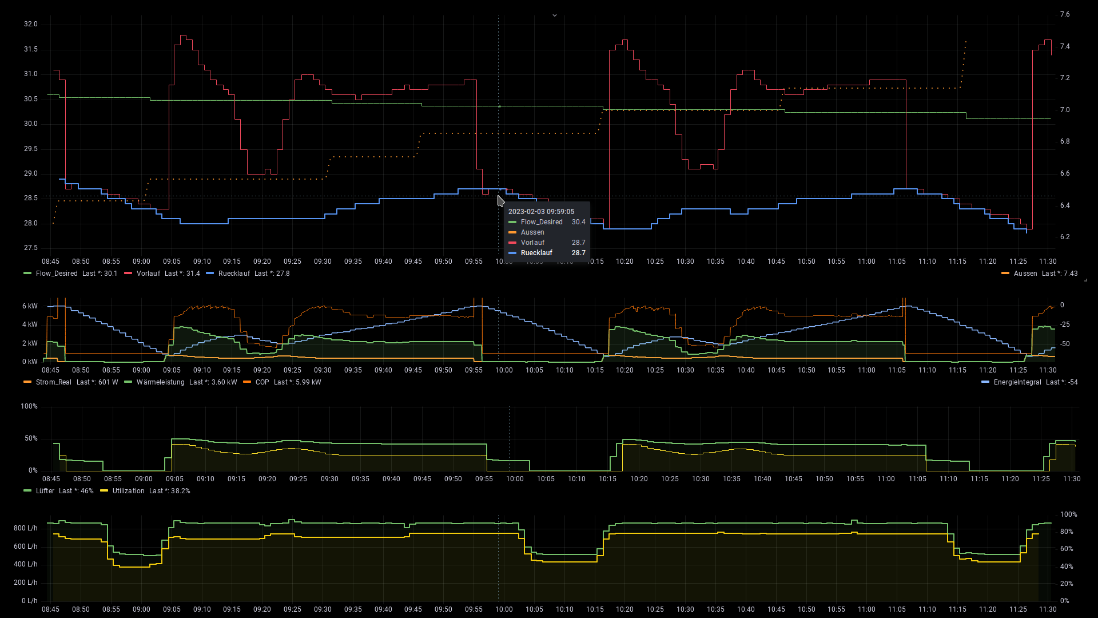
Task: Open color picker for Strom_Real legend swatch
Action: 27,382
